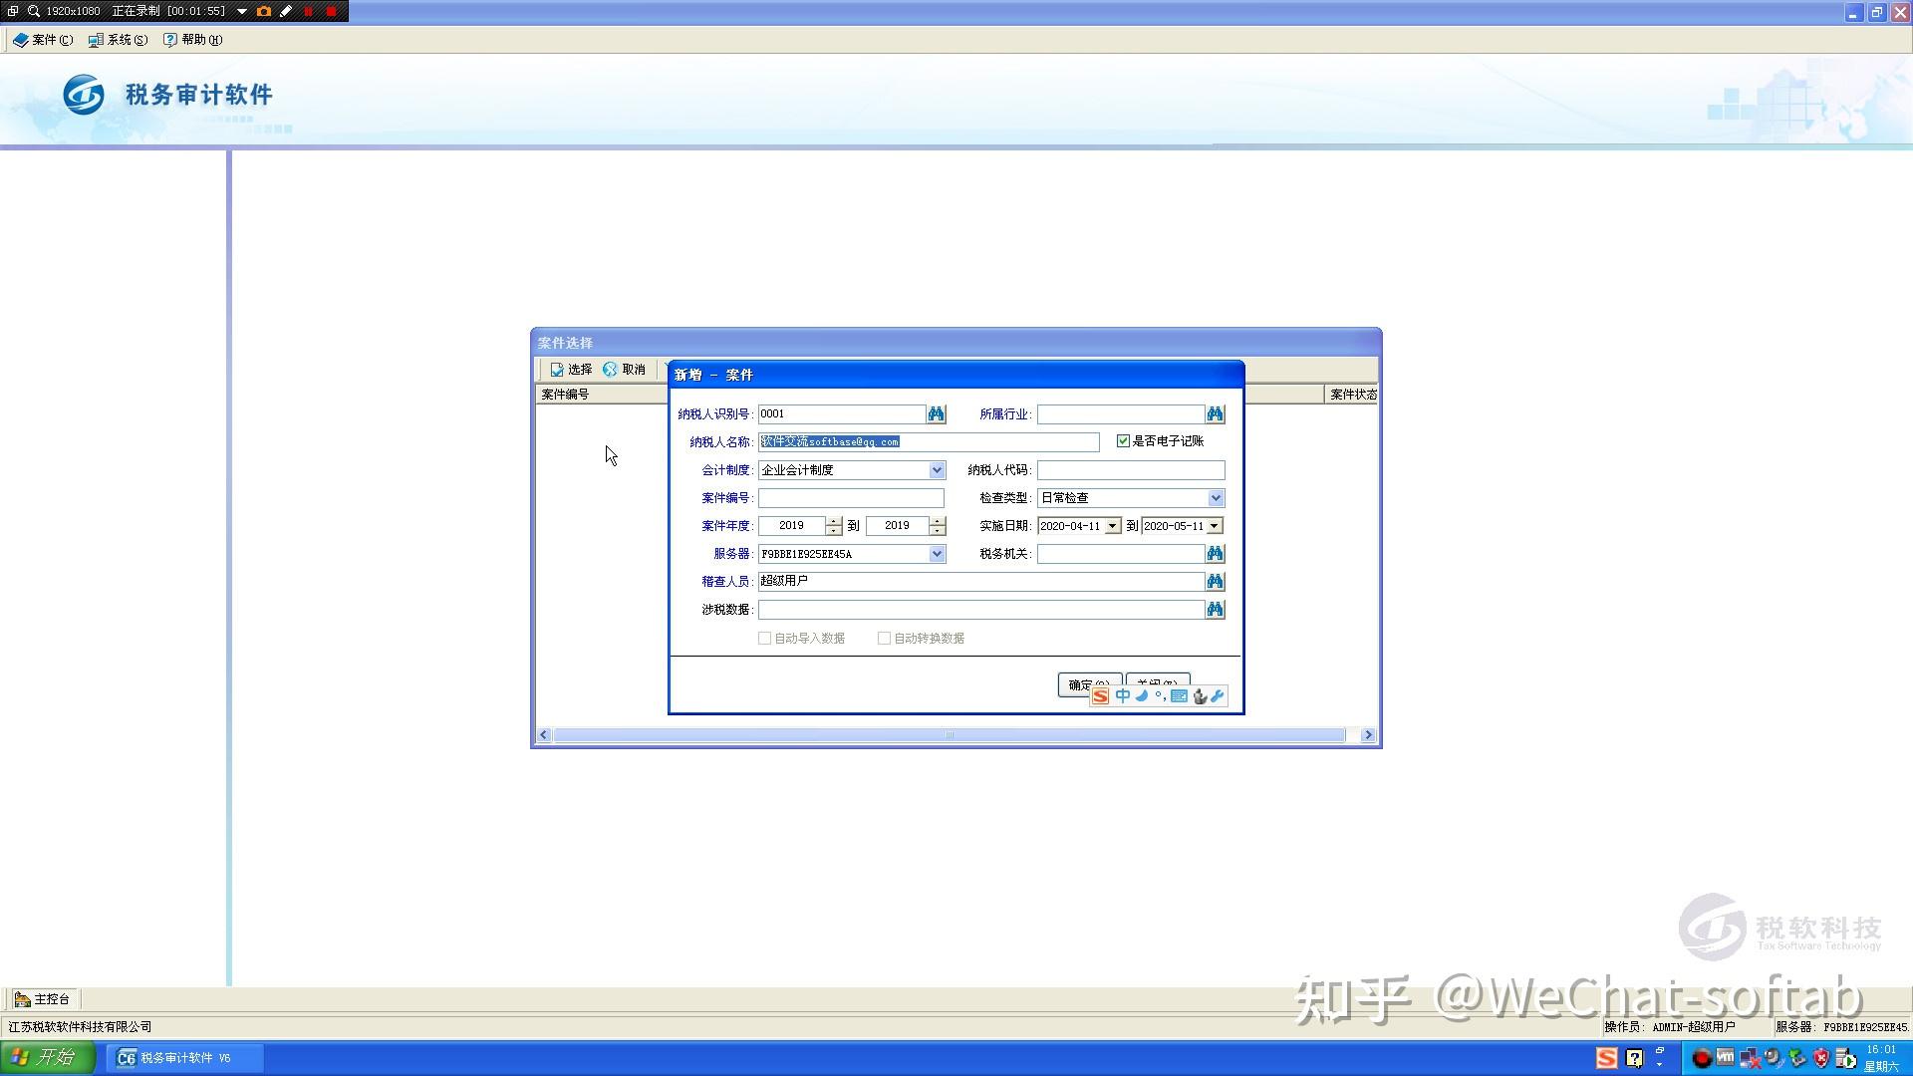Toggle 是否电子记账 checkbox
The height and width of the screenshot is (1076, 1913).
[1123, 441]
